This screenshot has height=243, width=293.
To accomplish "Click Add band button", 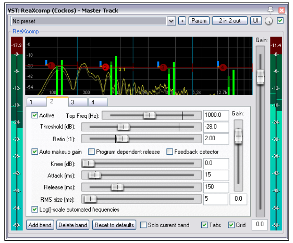I will [x=40, y=225].
